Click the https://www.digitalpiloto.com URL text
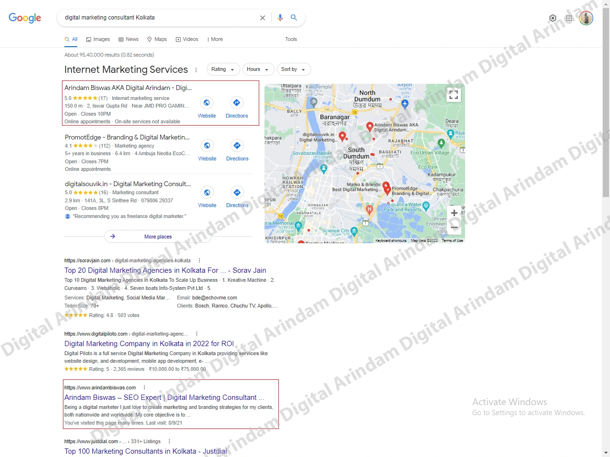This screenshot has height=457, width=610. click(96, 334)
